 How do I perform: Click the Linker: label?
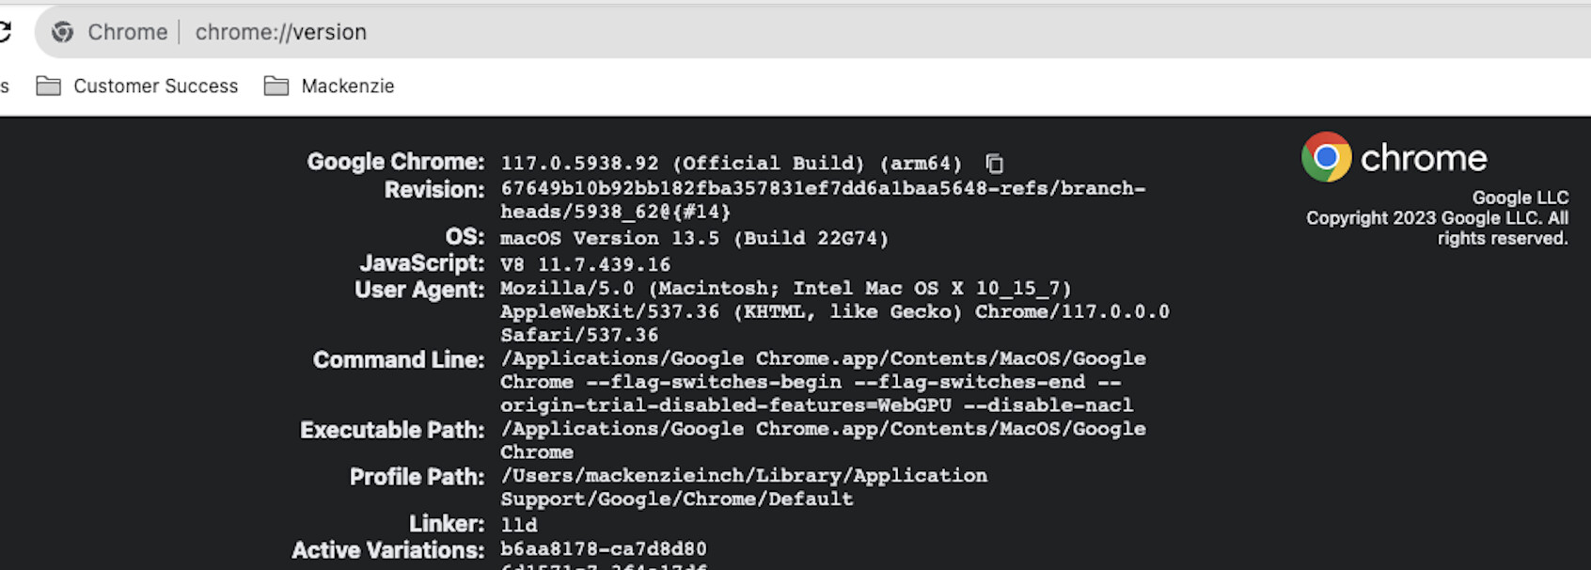click(x=447, y=524)
